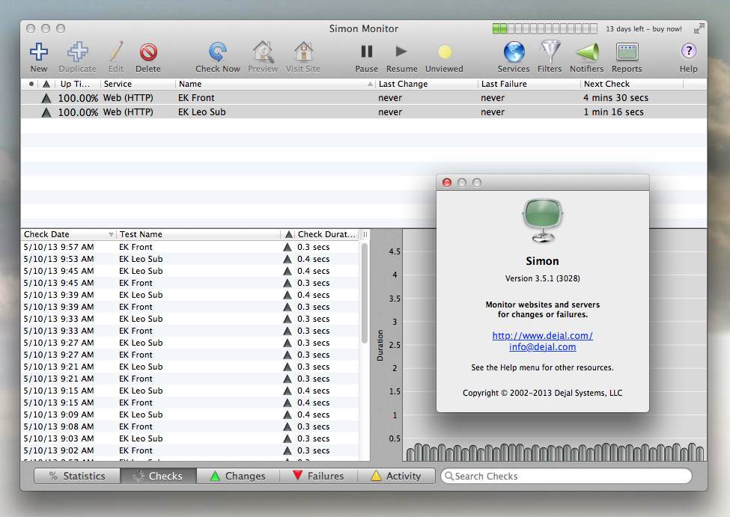Select the 5/10/13 9:02 AM check row
730x517 pixels.
[x=190, y=450]
